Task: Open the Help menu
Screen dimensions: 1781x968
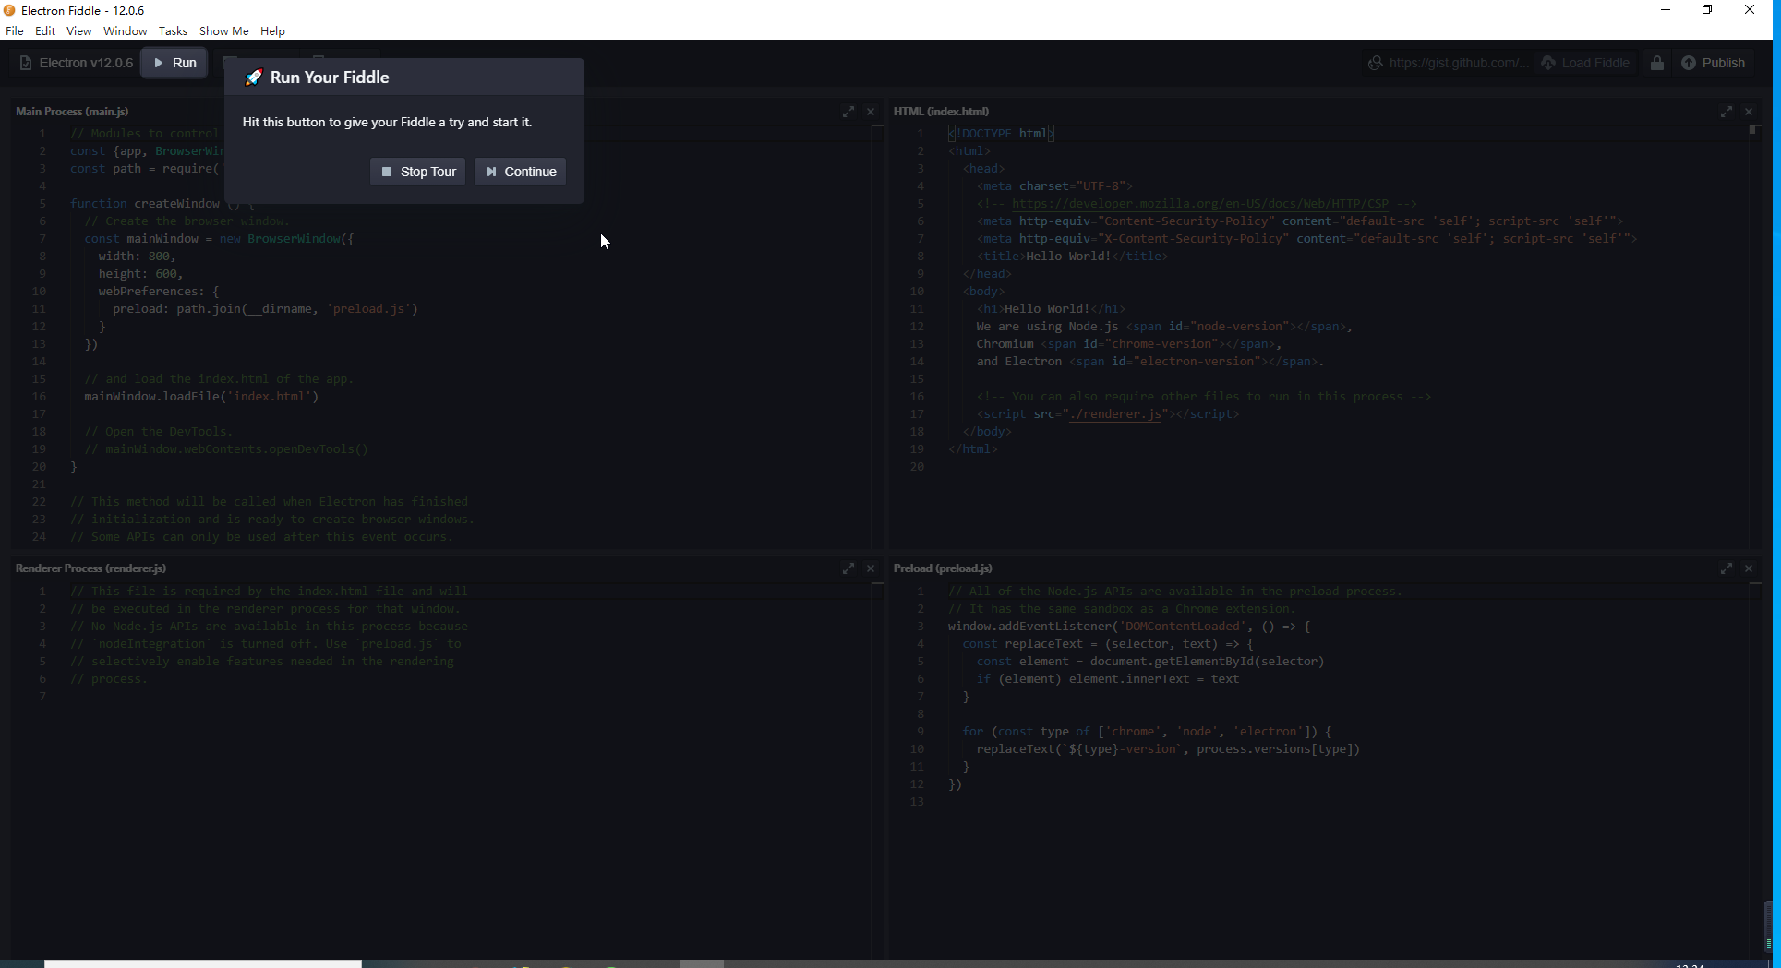Action: [272, 30]
